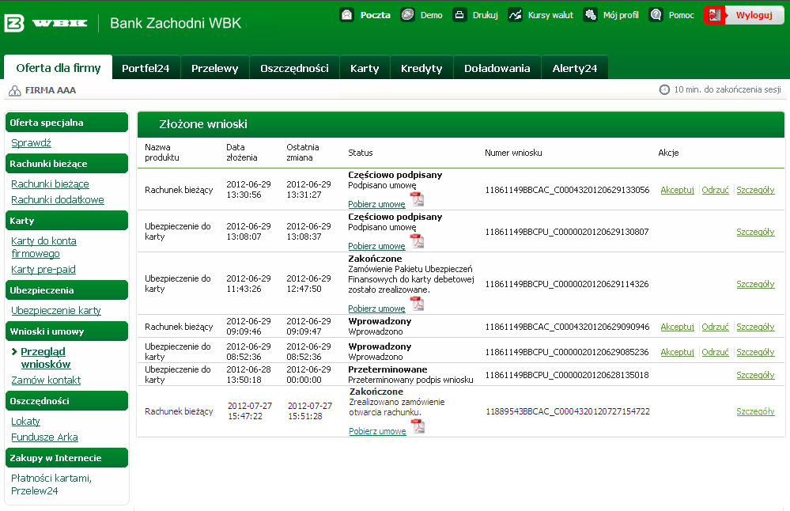
Task: Click Szczegóły for application ending 154722
Action: pyautogui.click(x=755, y=411)
